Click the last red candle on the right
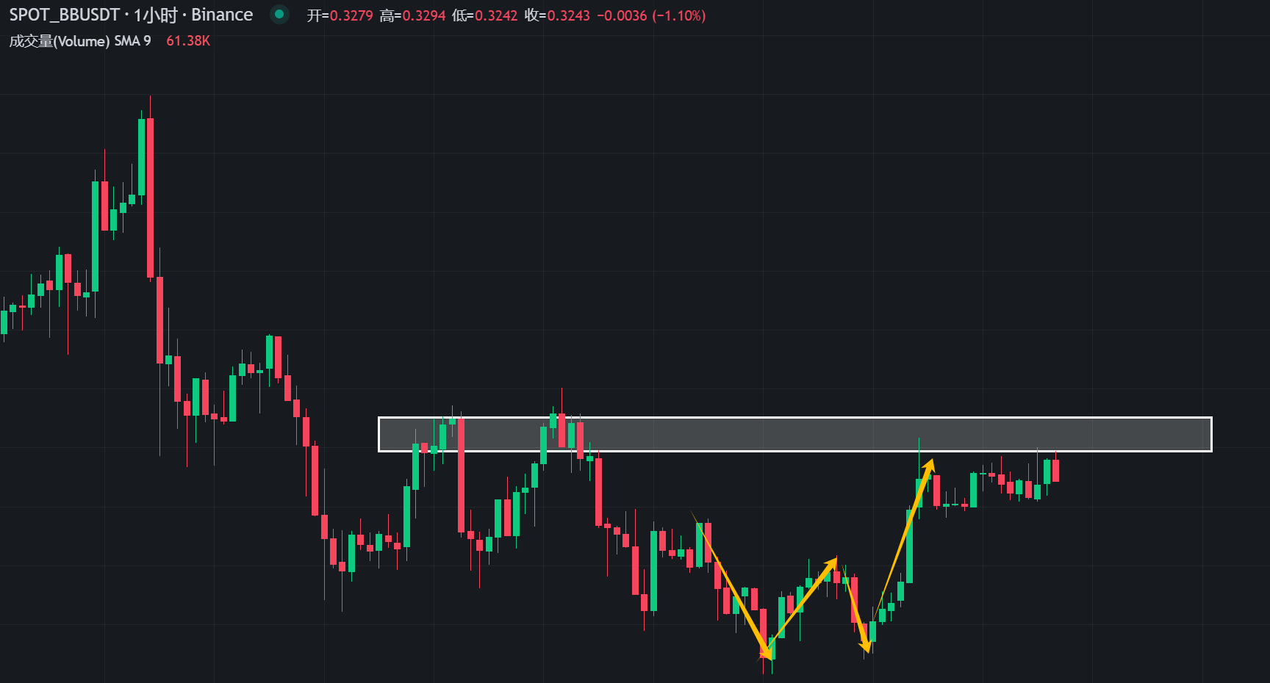1270x683 pixels. pos(1055,470)
